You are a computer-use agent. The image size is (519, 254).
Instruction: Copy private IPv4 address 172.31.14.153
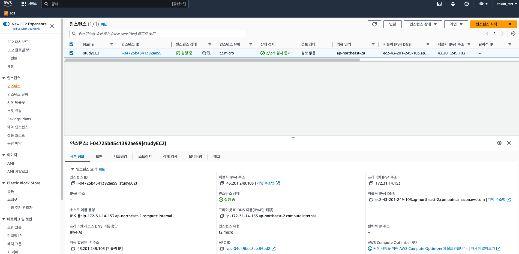point(371,183)
